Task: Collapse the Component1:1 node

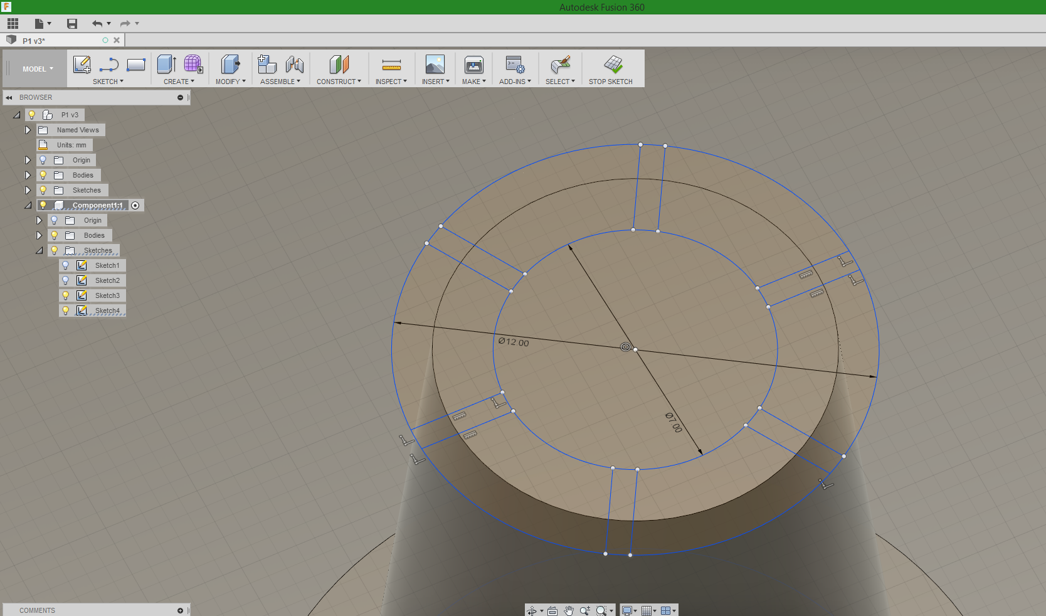Action: click(28, 205)
